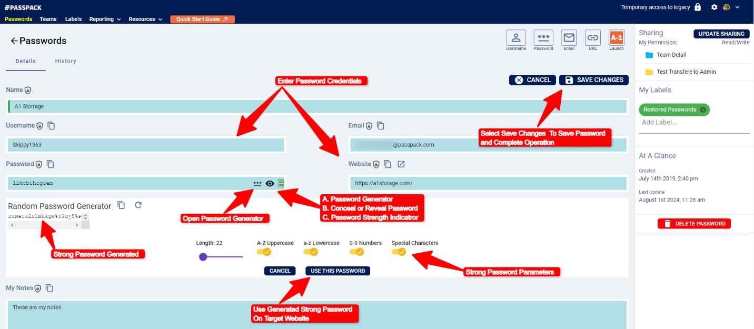The height and width of the screenshot is (329, 754).
Task: Click the shield icon beside Username
Action: pyautogui.click(x=39, y=126)
